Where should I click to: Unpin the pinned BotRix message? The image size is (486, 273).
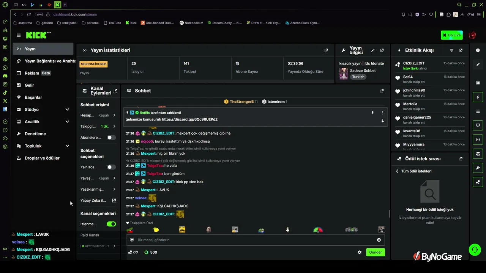tap(372, 113)
